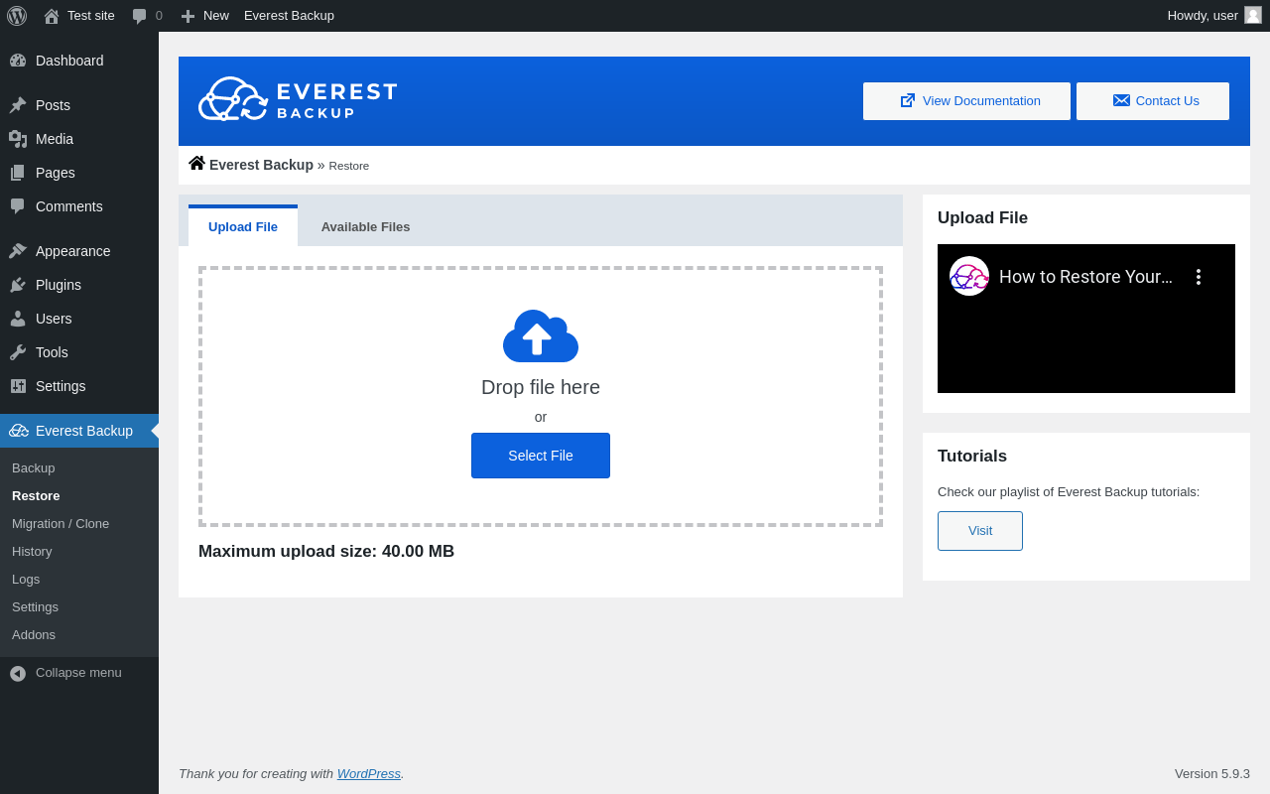Open the Posts menu label
1270x794 pixels.
[53, 105]
